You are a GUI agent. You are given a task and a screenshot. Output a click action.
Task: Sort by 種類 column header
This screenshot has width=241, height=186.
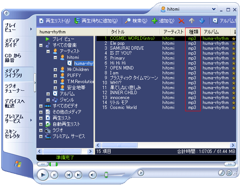(193, 32)
